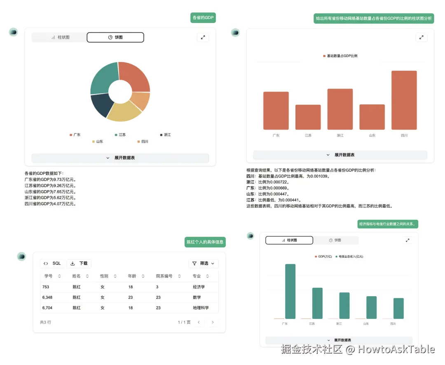This screenshot has width=445, height=365.
Task: Click the 共3 行 row count text
Action: [x=45, y=323]
